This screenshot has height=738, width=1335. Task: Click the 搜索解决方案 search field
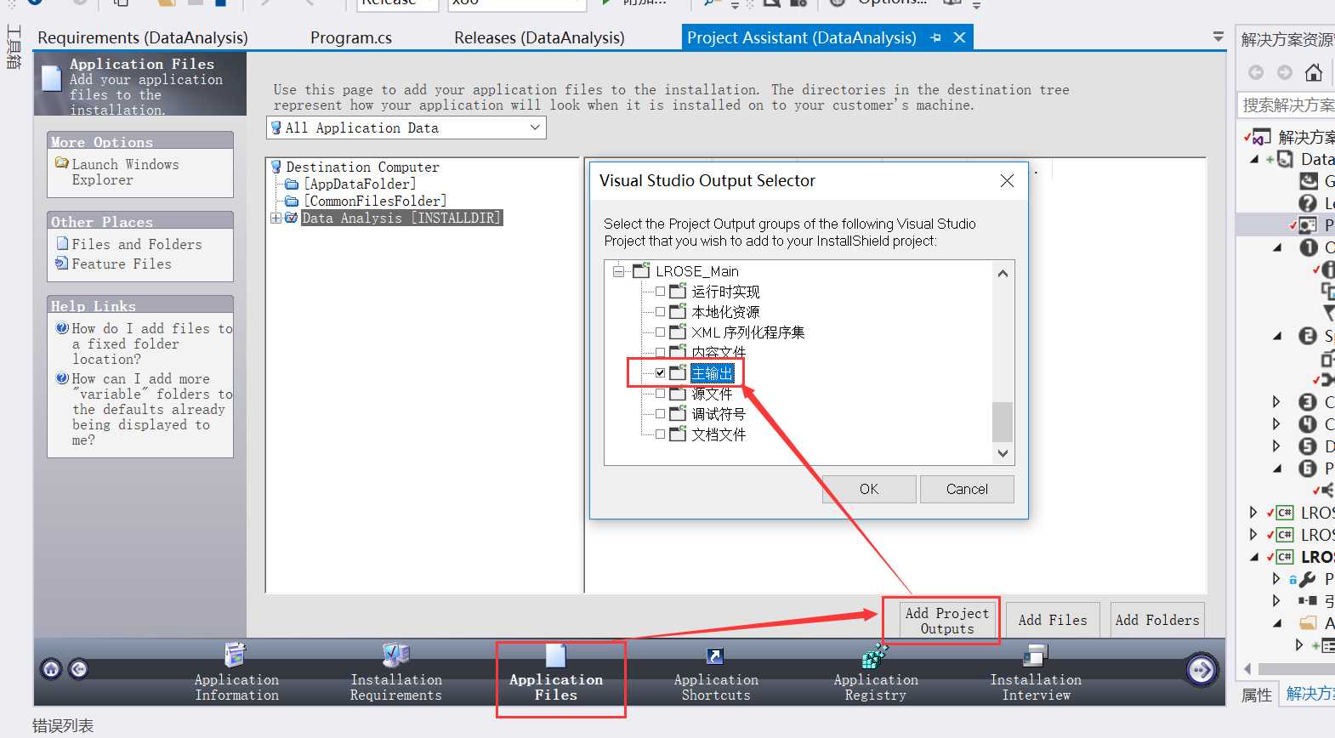pyautogui.click(x=1287, y=105)
